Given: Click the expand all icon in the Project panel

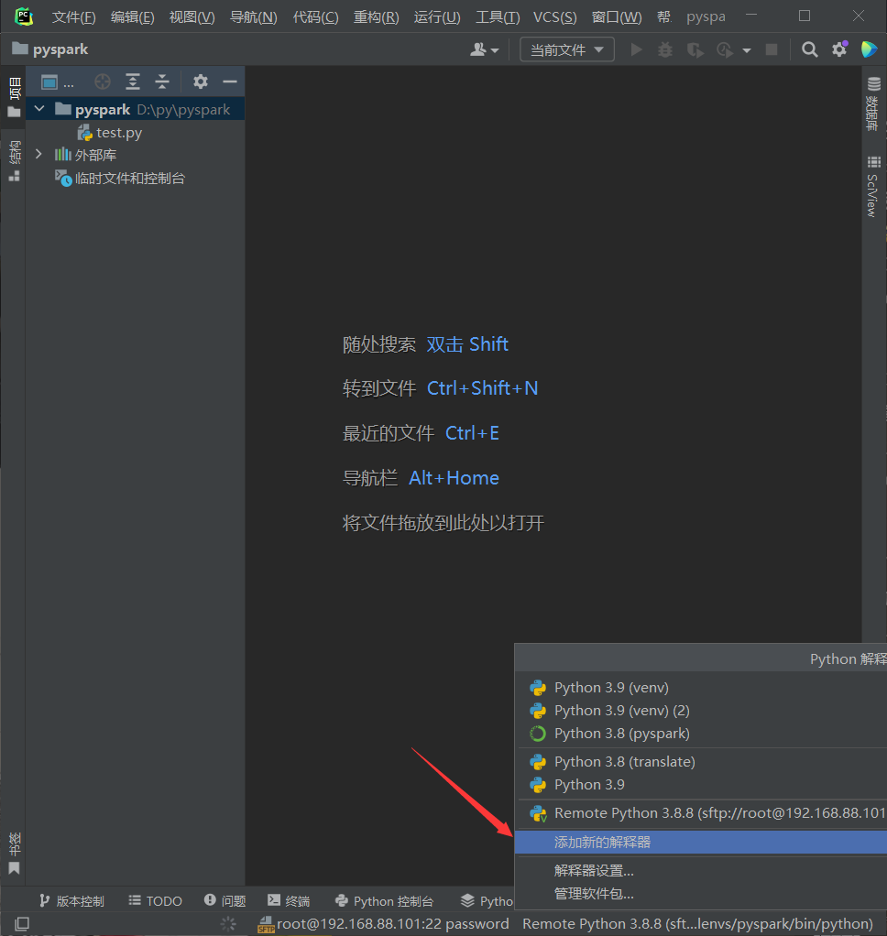Looking at the screenshot, I should [x=133, y=82].
